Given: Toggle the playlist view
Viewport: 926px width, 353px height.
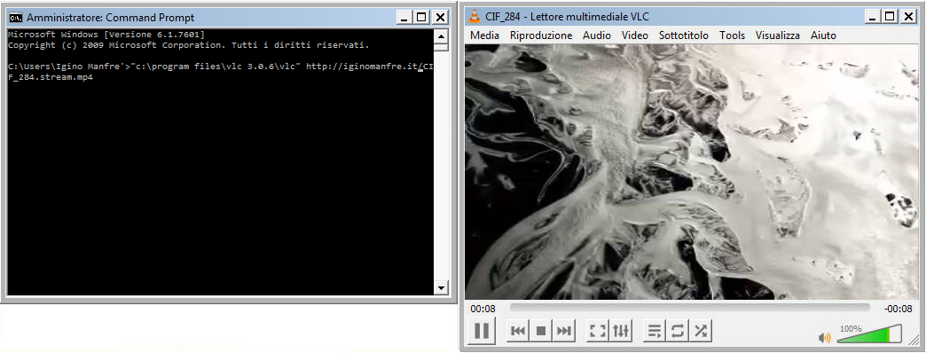Looking at the screenshot, I should tap(655, 331).
